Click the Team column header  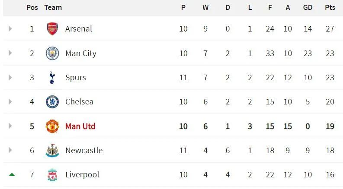point(53,7)
